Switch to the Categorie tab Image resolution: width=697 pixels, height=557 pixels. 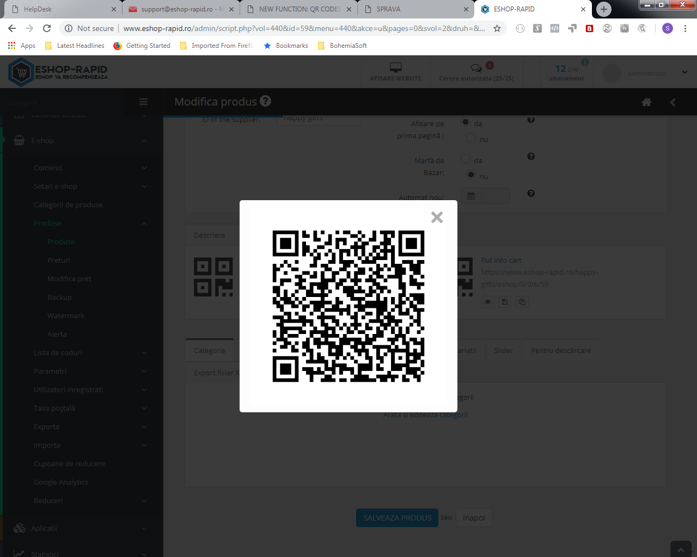tap(210, 350)
